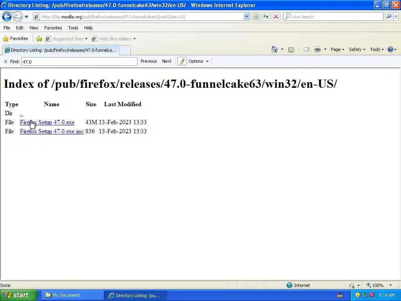Click the 'Last Modified' column header

(x=123, y=104)
